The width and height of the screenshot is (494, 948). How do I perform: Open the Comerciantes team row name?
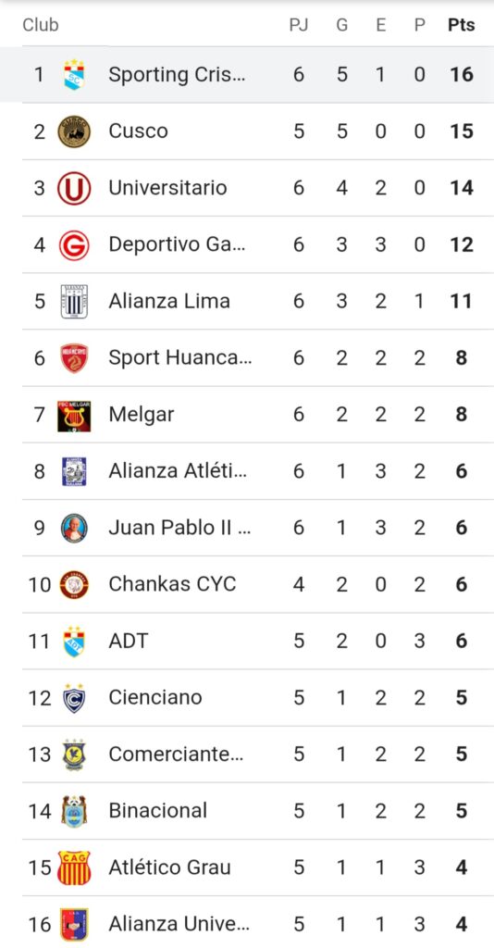(x=176, y=754)
